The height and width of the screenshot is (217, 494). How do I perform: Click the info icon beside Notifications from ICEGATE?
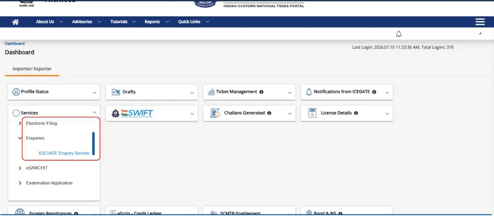pyautogui.click(x=374, y=92)
